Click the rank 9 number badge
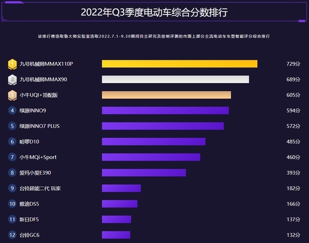 (12, 188)
